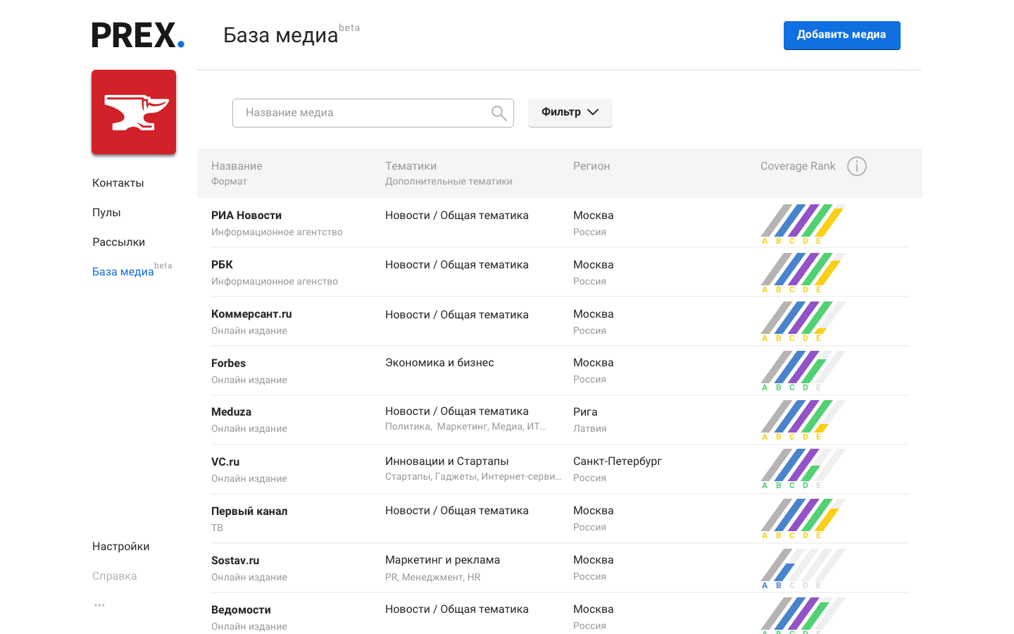The image size is (1014, 634).
Task: Open the РБК media entry
Action: [222, 265]
